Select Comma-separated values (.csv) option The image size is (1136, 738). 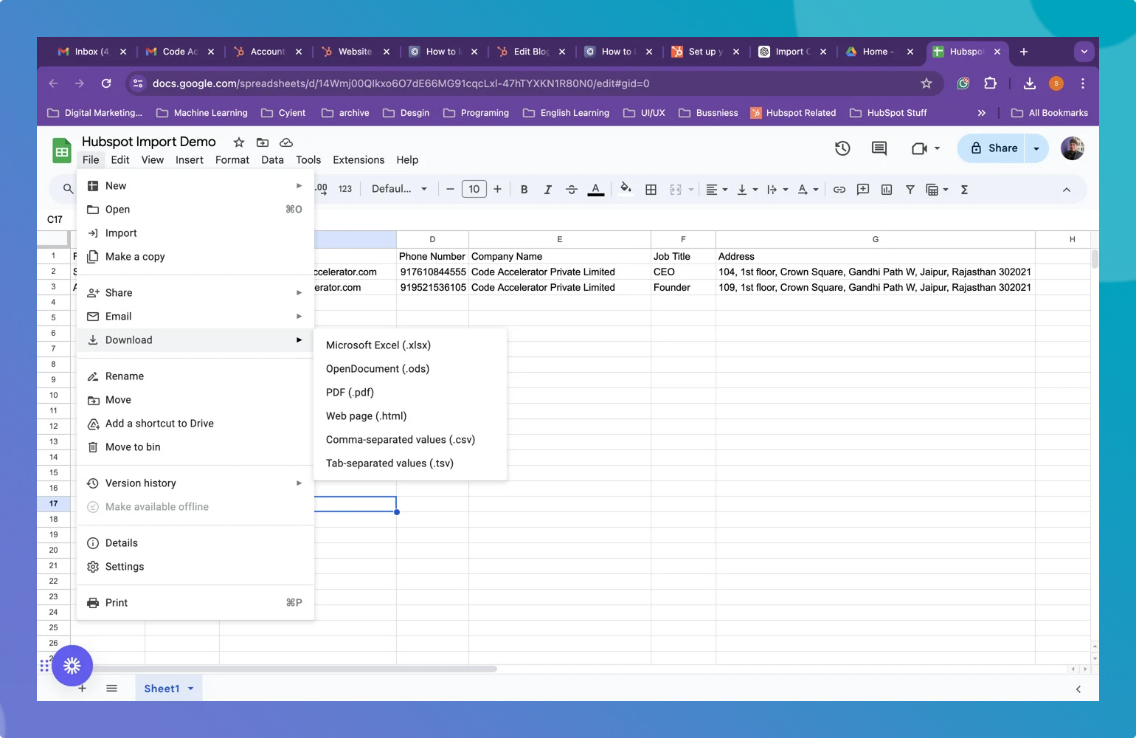[x=401, y=439]
